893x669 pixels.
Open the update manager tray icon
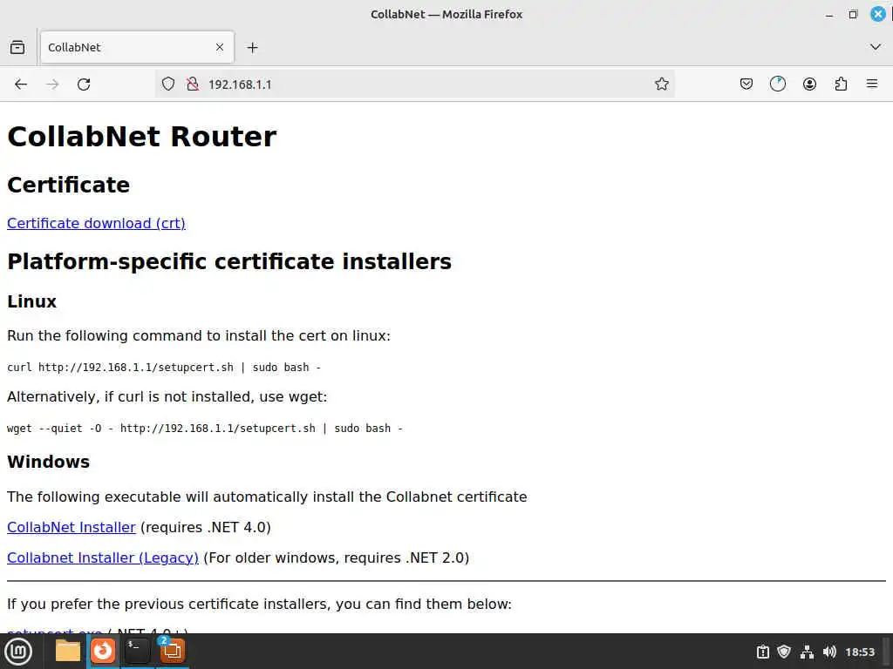(x=762, y=652)
